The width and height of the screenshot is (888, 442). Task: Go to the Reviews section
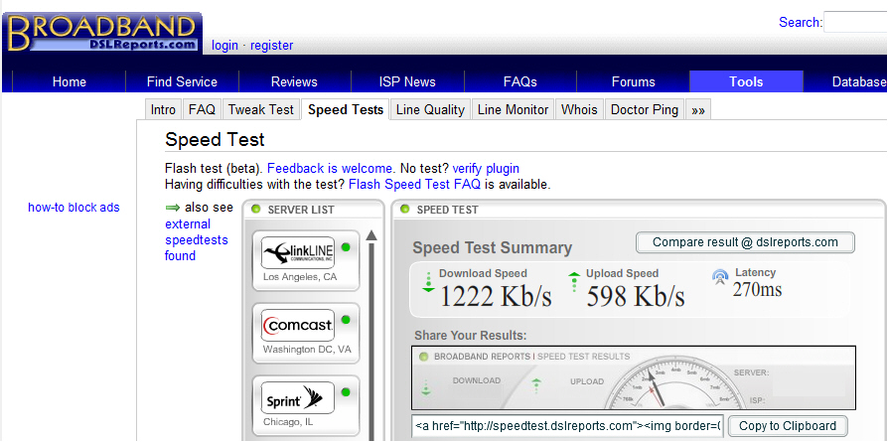pos(294,81)
